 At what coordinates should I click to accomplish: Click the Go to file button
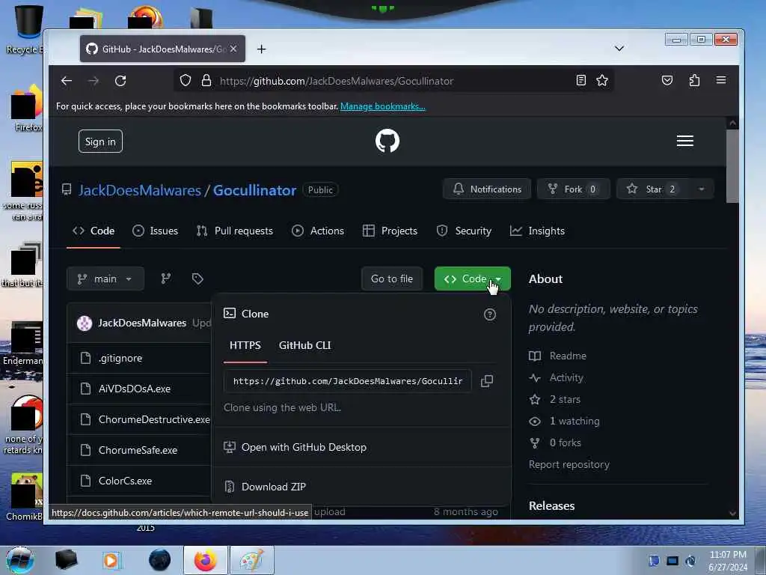point(392,279)
